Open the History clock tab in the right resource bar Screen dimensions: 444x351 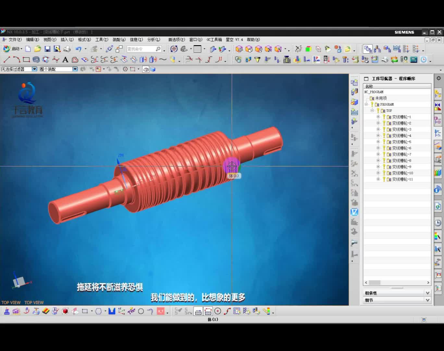pyautogui.click(x=438, y=223)
